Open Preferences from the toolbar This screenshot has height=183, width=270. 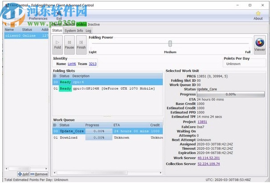[38, 16]
